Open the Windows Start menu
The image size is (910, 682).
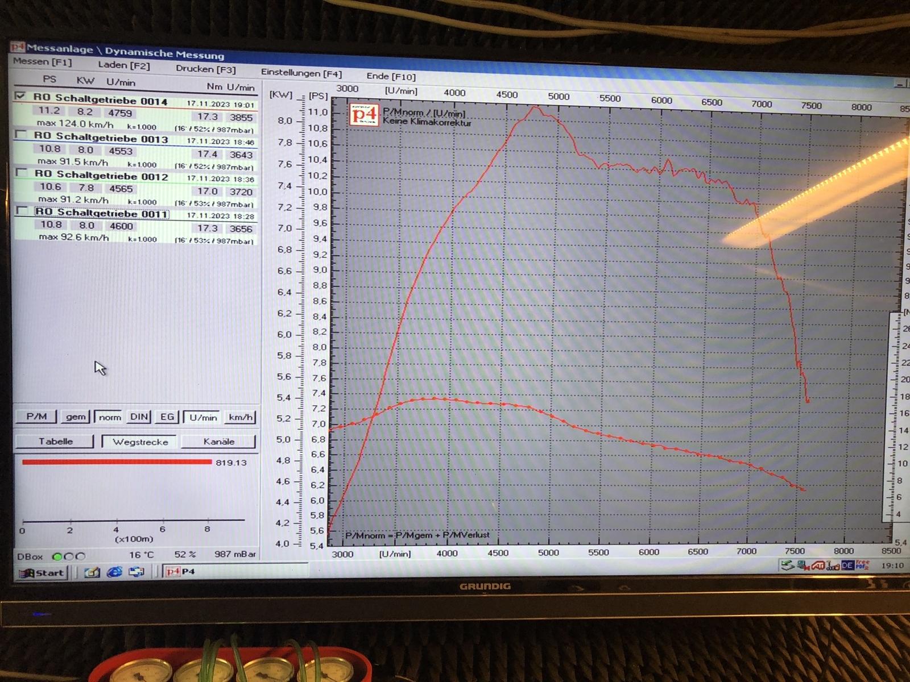[43, 573]
